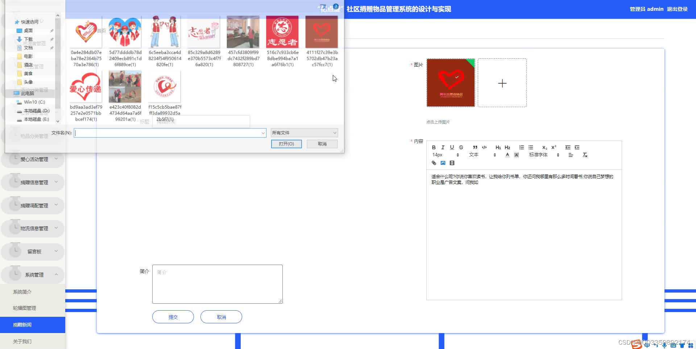Increase indent in editor
Viewport: 696px width, 349px height.
pos(577,147)
